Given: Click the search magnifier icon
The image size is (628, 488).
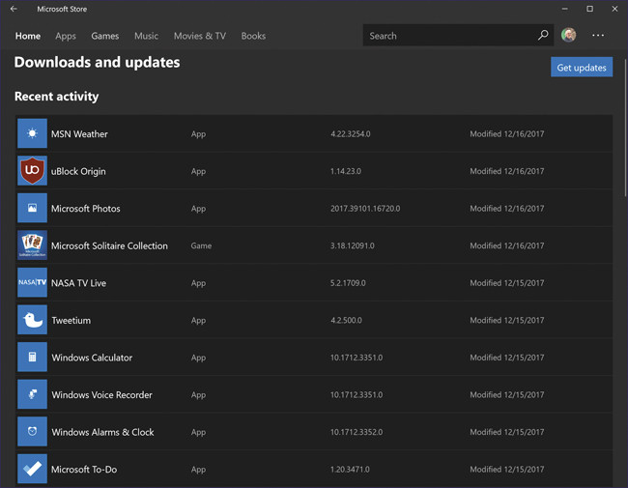Looking at the screenshot, I should pyautogui.click(x=543, y=36).
